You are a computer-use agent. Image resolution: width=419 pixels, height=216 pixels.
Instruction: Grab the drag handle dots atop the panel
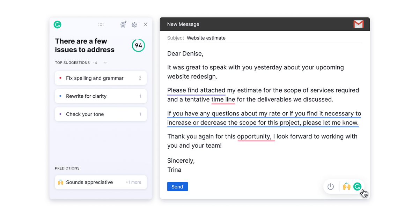(x=101, y=24)
